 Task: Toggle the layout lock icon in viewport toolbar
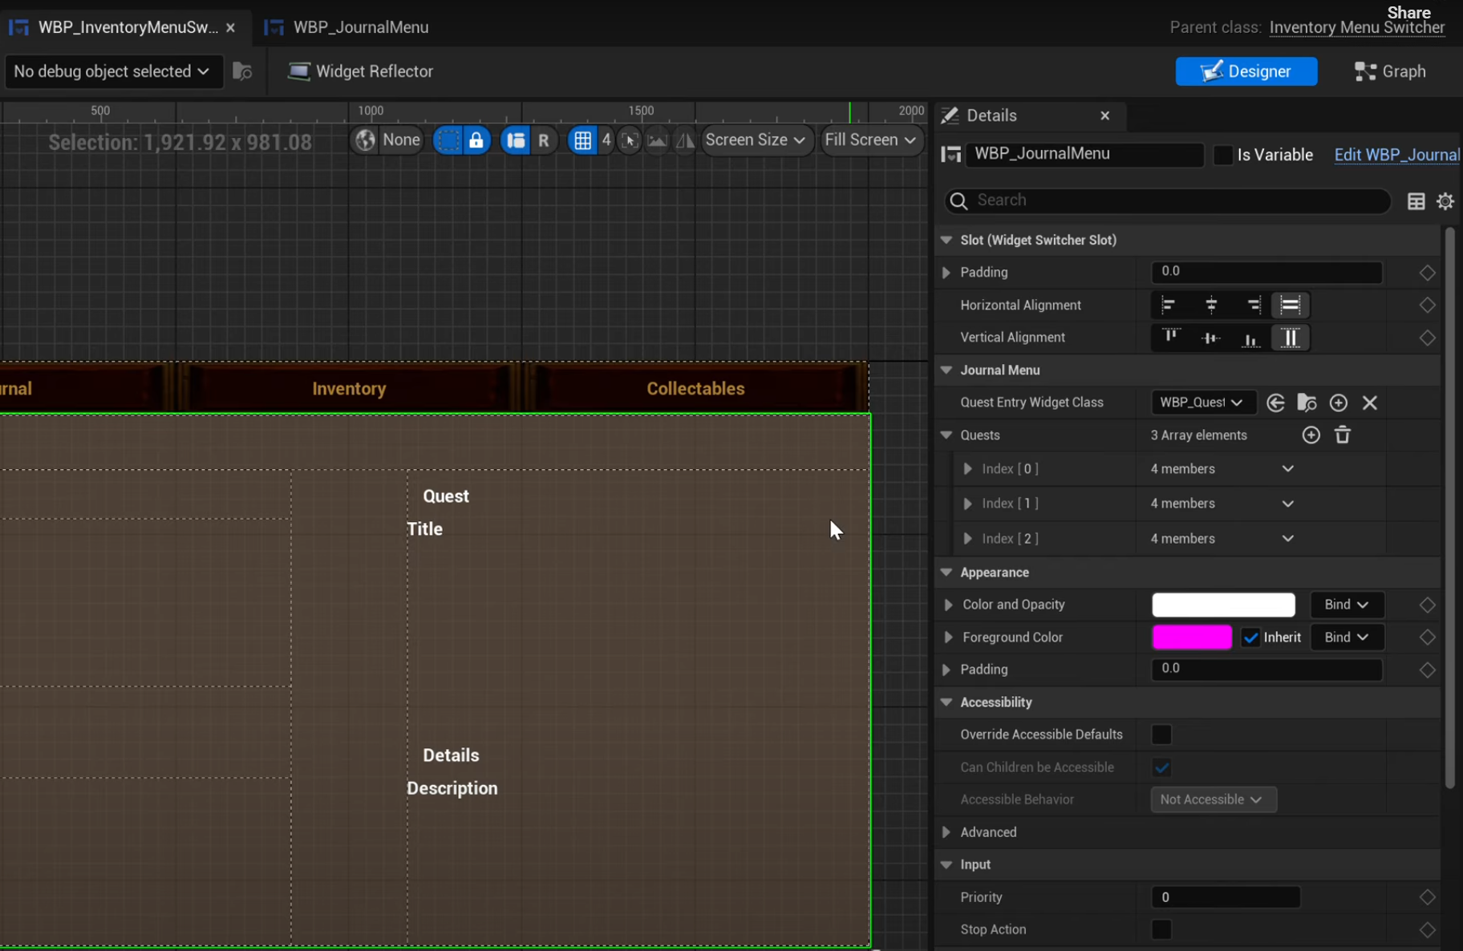[476, 140]
